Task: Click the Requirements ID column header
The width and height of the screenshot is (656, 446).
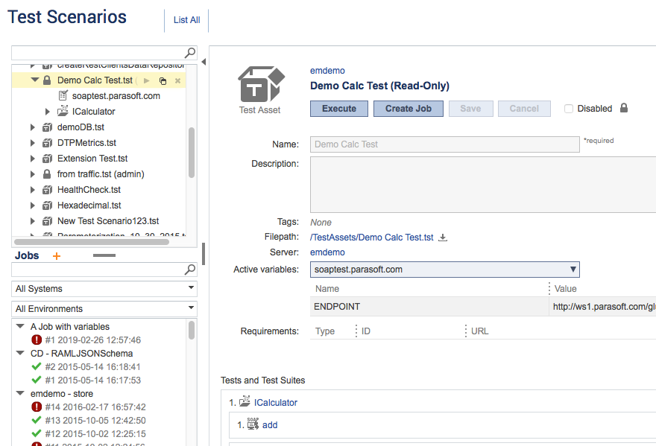Action: pyautogui.click(x=366, y=331)
